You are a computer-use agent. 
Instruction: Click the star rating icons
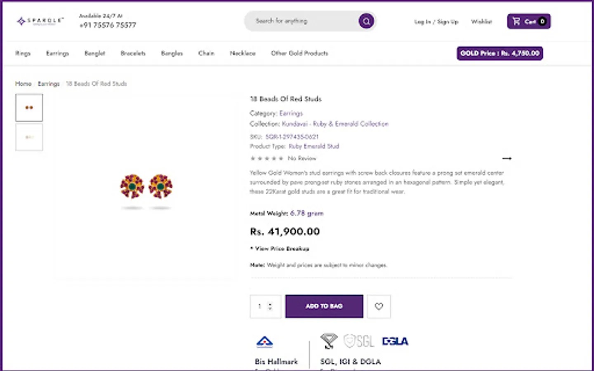tap(266, 158)
